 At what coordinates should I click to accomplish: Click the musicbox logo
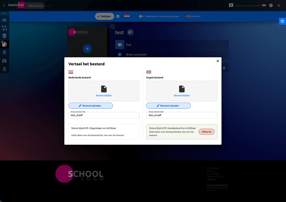point(16,5)
